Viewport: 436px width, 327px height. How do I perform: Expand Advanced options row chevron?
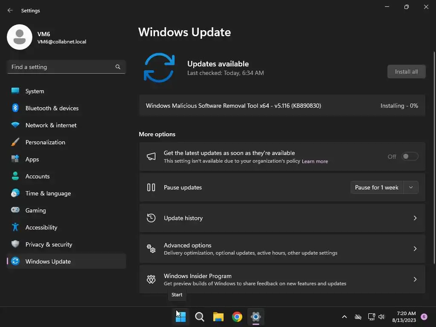tap(415, 249)
